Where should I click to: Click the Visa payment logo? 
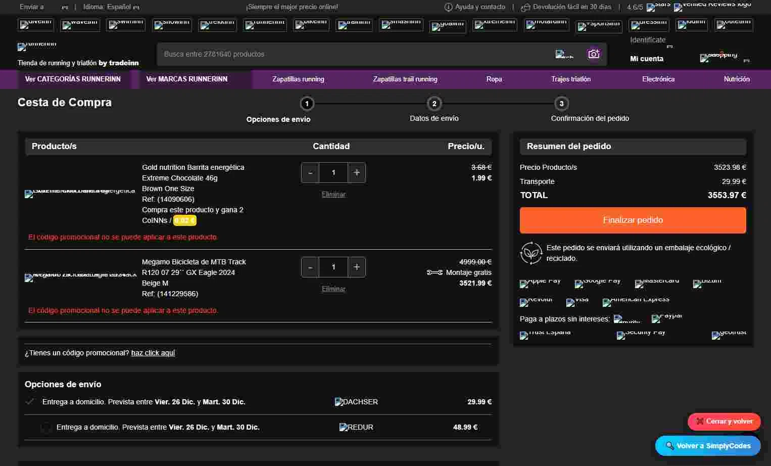[577, 302]
